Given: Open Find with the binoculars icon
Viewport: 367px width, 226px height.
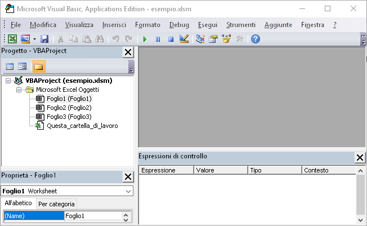Looking at the screenshot, I should pos(100,39).
